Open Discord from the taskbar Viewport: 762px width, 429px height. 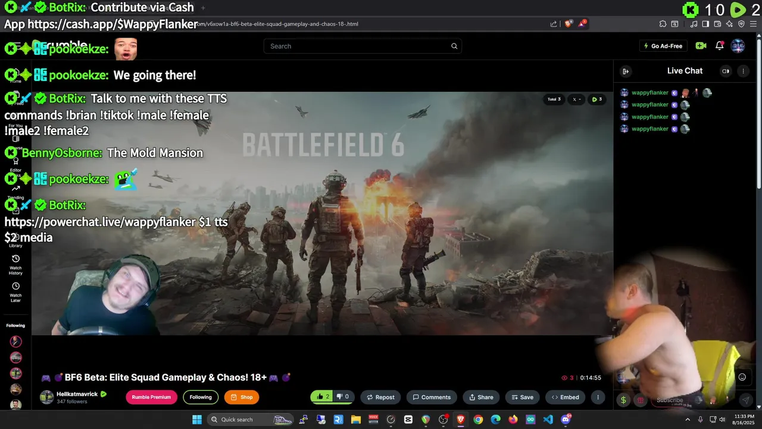tap(566, 419)
